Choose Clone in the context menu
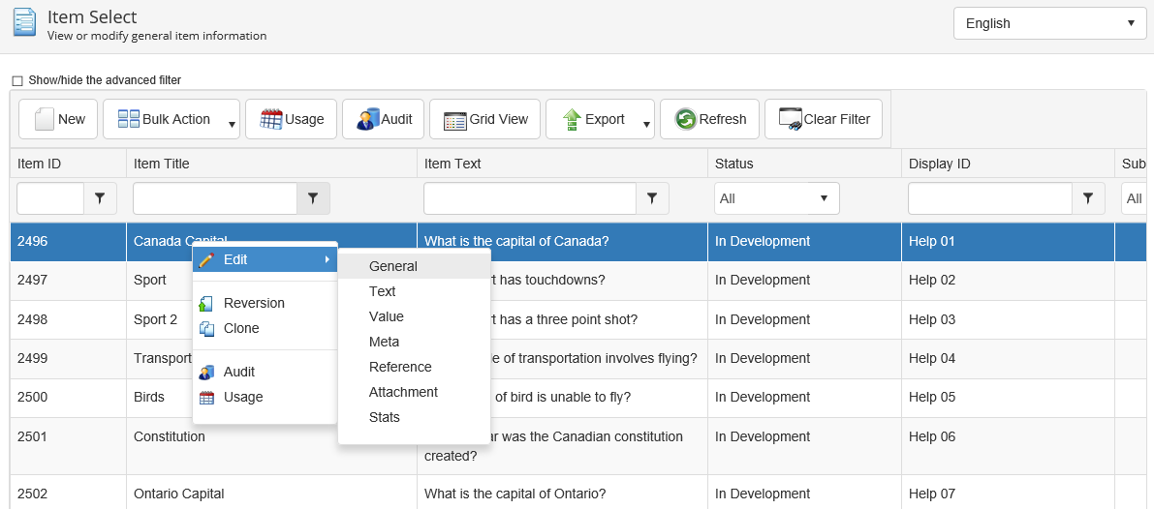 click(x=241, y=328)
